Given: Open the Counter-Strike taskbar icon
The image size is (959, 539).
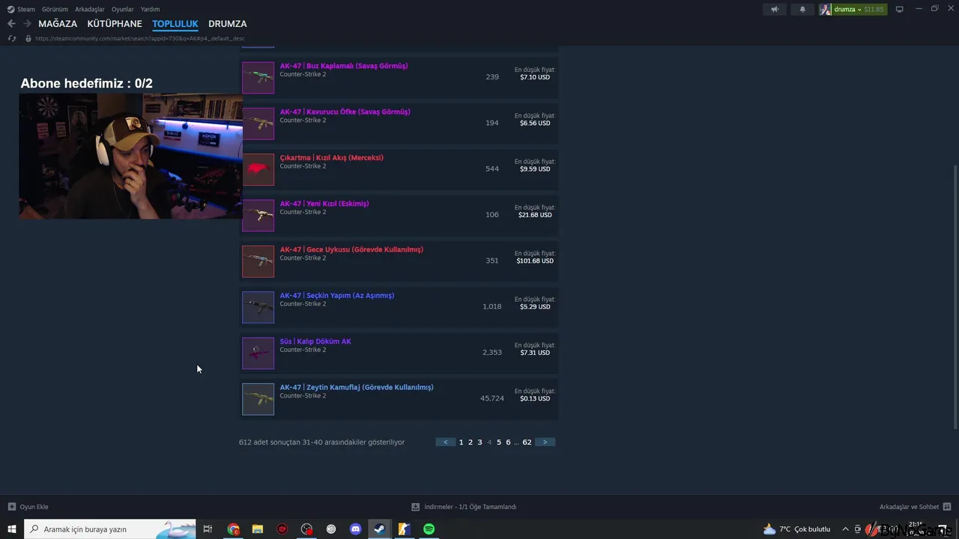Looking at the screenshot, I should [x=404, y=529].
